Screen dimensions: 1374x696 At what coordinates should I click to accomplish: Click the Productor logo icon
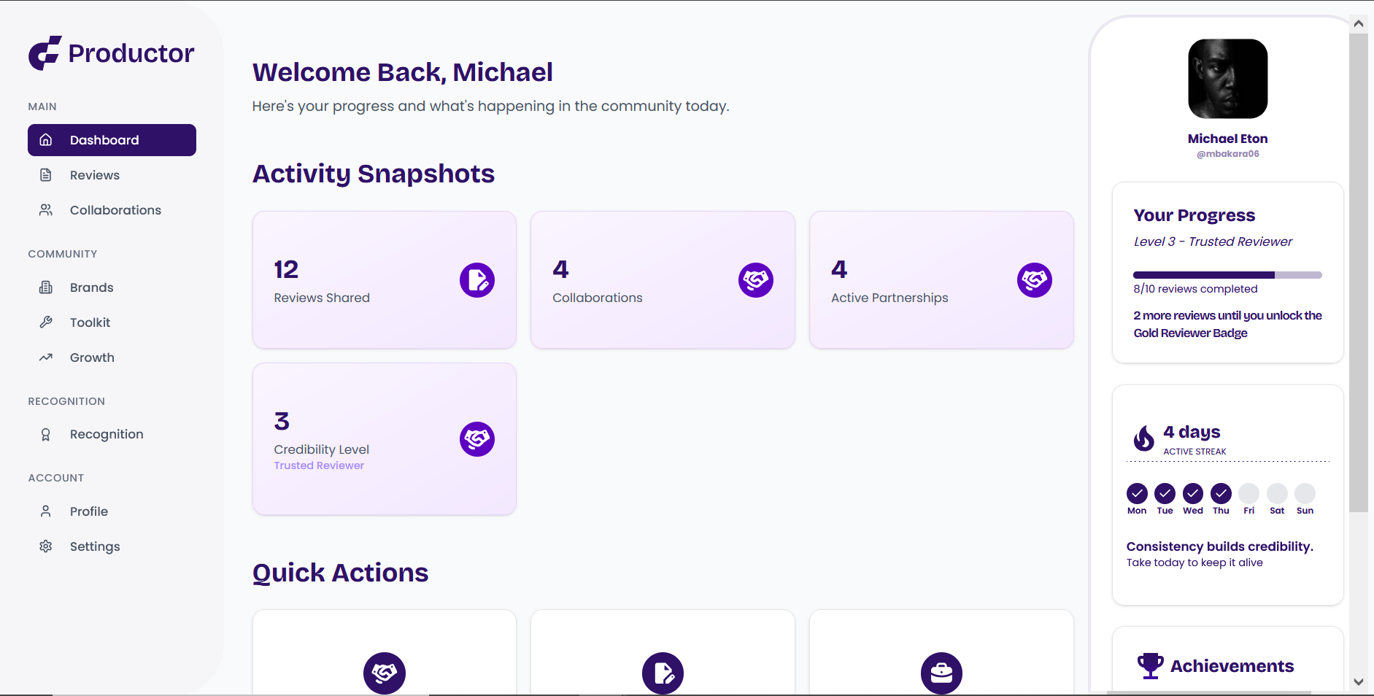coord(45,53)
